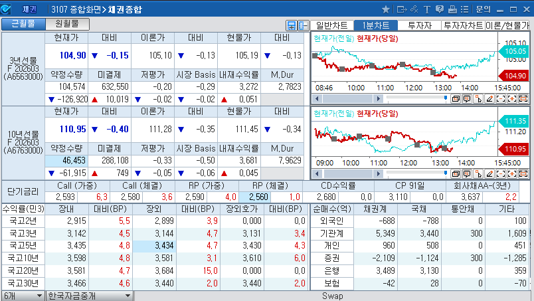Open chart window icon in 10-year chart toolbar

tap(456, 174)
